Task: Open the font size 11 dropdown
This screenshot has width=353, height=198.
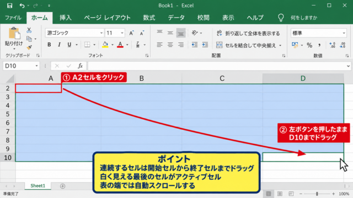Action: 122,33
